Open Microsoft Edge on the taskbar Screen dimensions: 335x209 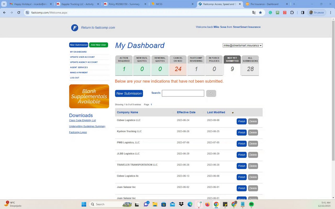click(190, 204)
